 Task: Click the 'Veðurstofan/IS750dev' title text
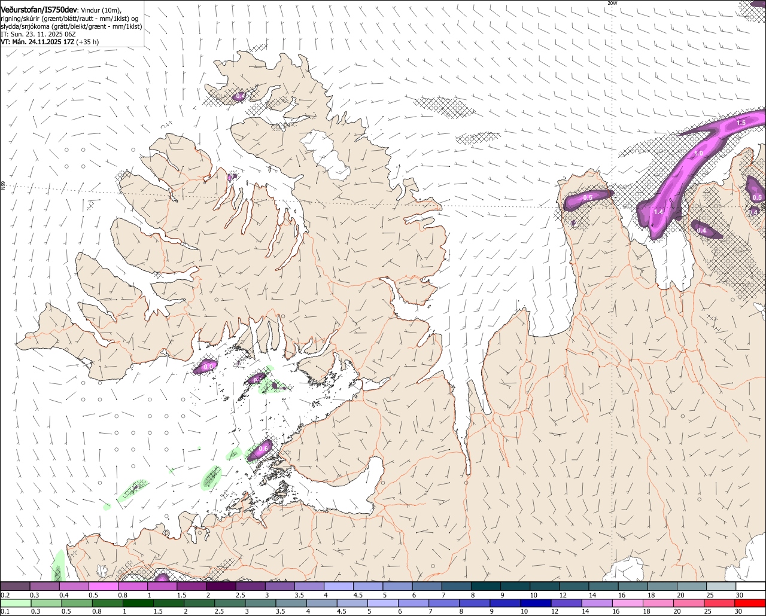39,10
